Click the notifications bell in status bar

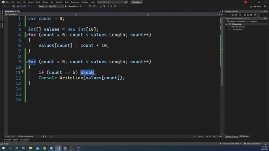tap(266, 144)
